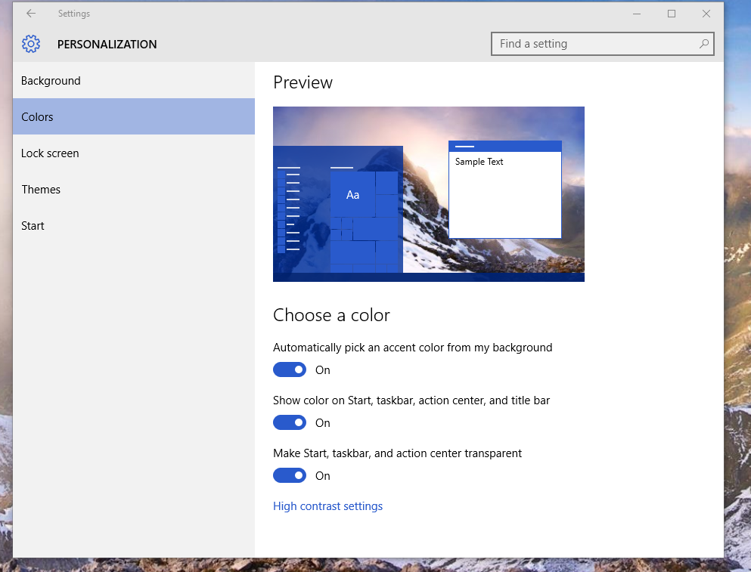
Task: Minimize the Settings window
Action: 637,14
